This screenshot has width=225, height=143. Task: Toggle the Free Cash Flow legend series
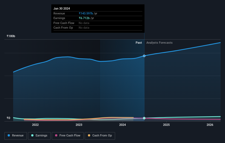[68, 136]
